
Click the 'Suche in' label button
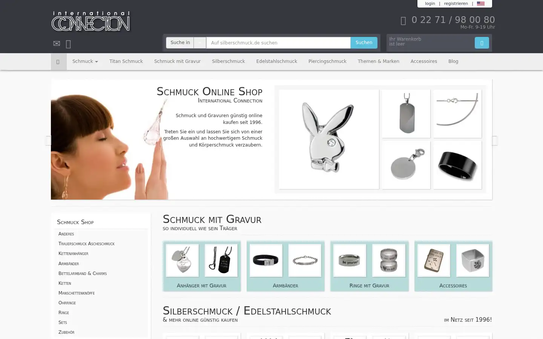[180, 43]
